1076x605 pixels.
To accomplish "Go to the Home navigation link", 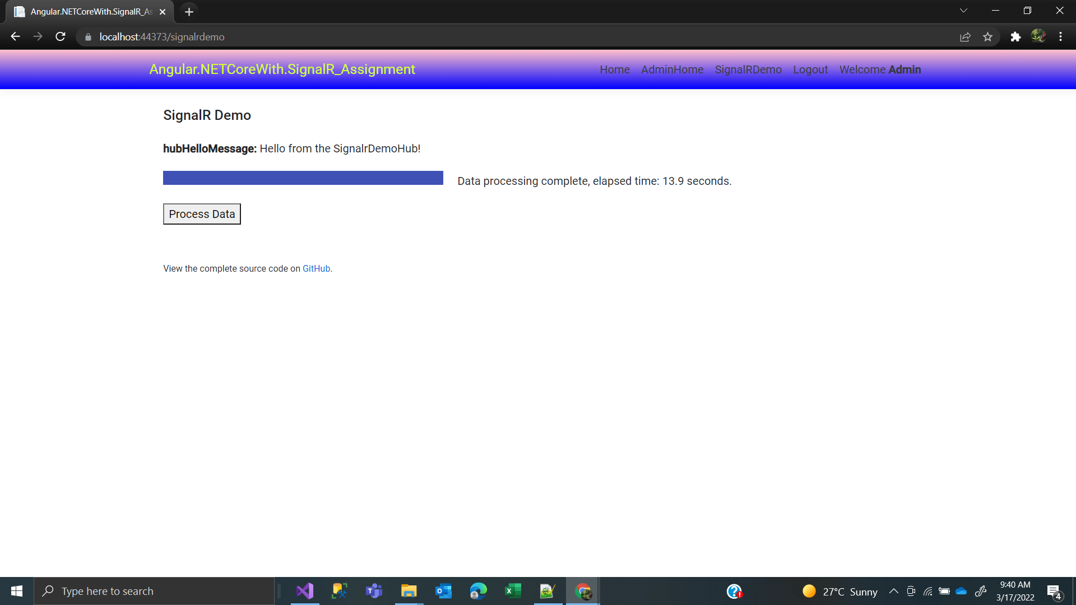I will pos(614,69).
